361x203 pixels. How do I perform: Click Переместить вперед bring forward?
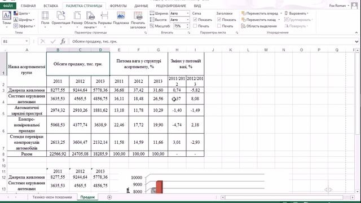coord(259,14)
